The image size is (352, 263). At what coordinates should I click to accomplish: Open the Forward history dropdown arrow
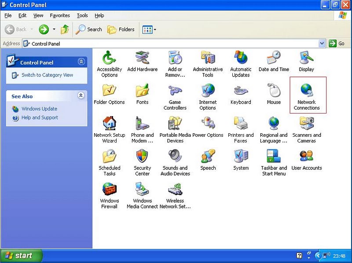tap(54, 29)
